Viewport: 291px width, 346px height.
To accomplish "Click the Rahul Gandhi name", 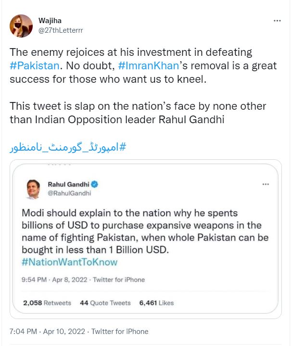I will [x=69, y=184].
